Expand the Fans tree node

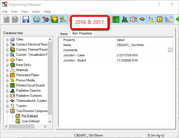[7, 60]
